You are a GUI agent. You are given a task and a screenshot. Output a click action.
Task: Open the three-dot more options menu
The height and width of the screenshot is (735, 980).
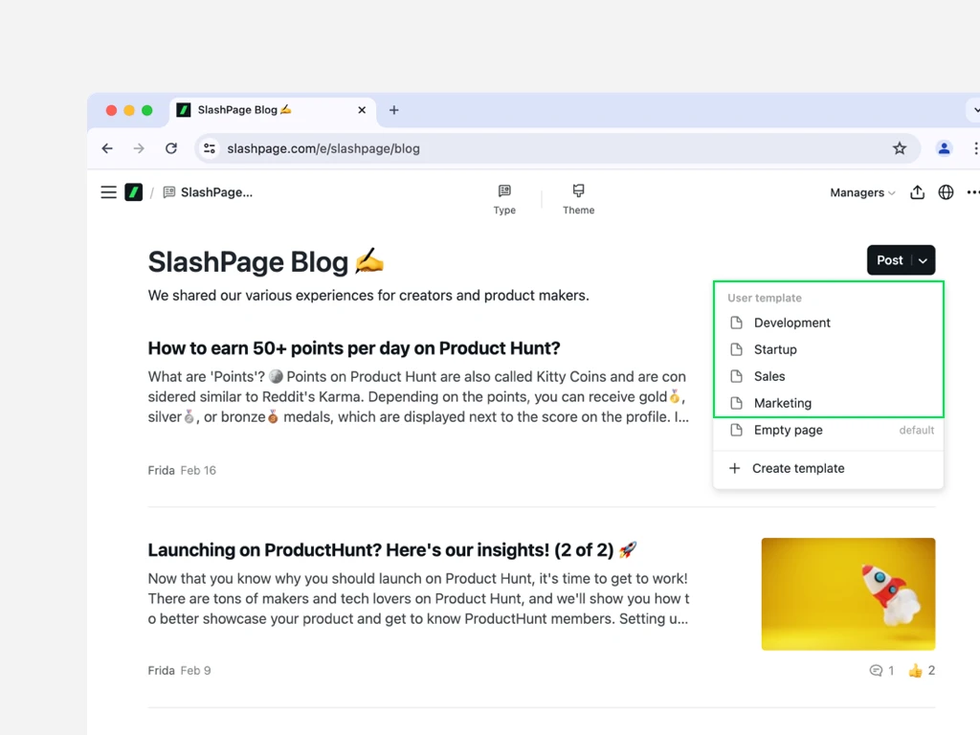coord(972,192)
